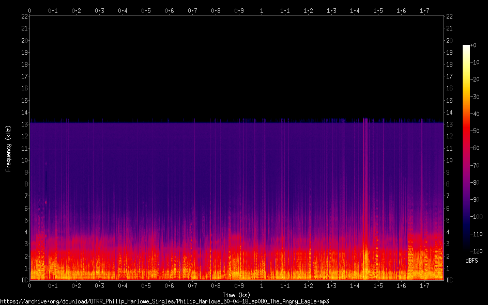488x305 pixels.
Task: Select the 0.5 tick on the bottom time axis
Action: click(146, 285)
